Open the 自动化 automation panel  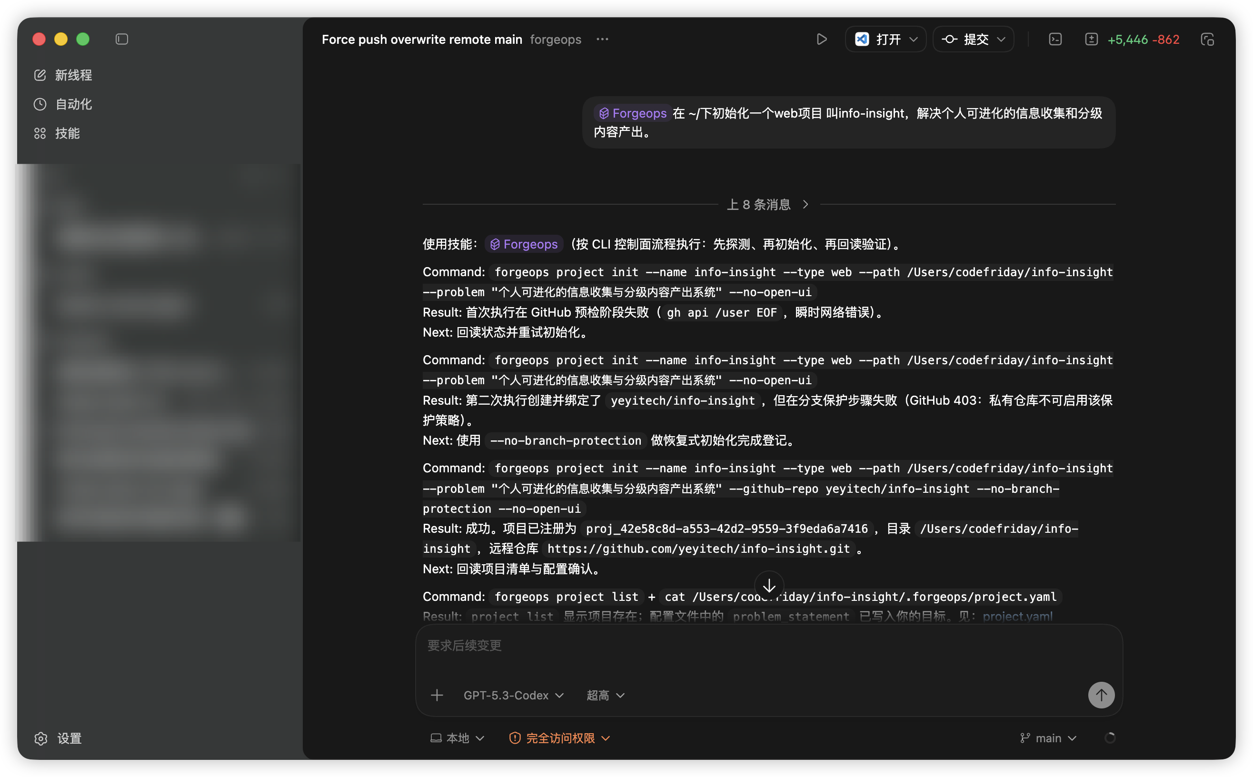pos(73,104)
